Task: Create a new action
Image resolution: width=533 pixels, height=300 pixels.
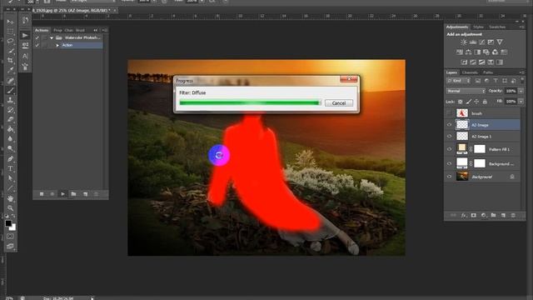Action: (x=85, y=194)
